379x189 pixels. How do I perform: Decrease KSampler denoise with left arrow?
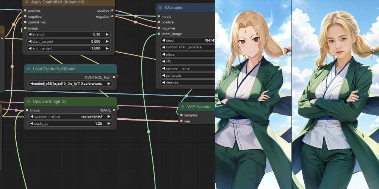click(x=163, y=82)
